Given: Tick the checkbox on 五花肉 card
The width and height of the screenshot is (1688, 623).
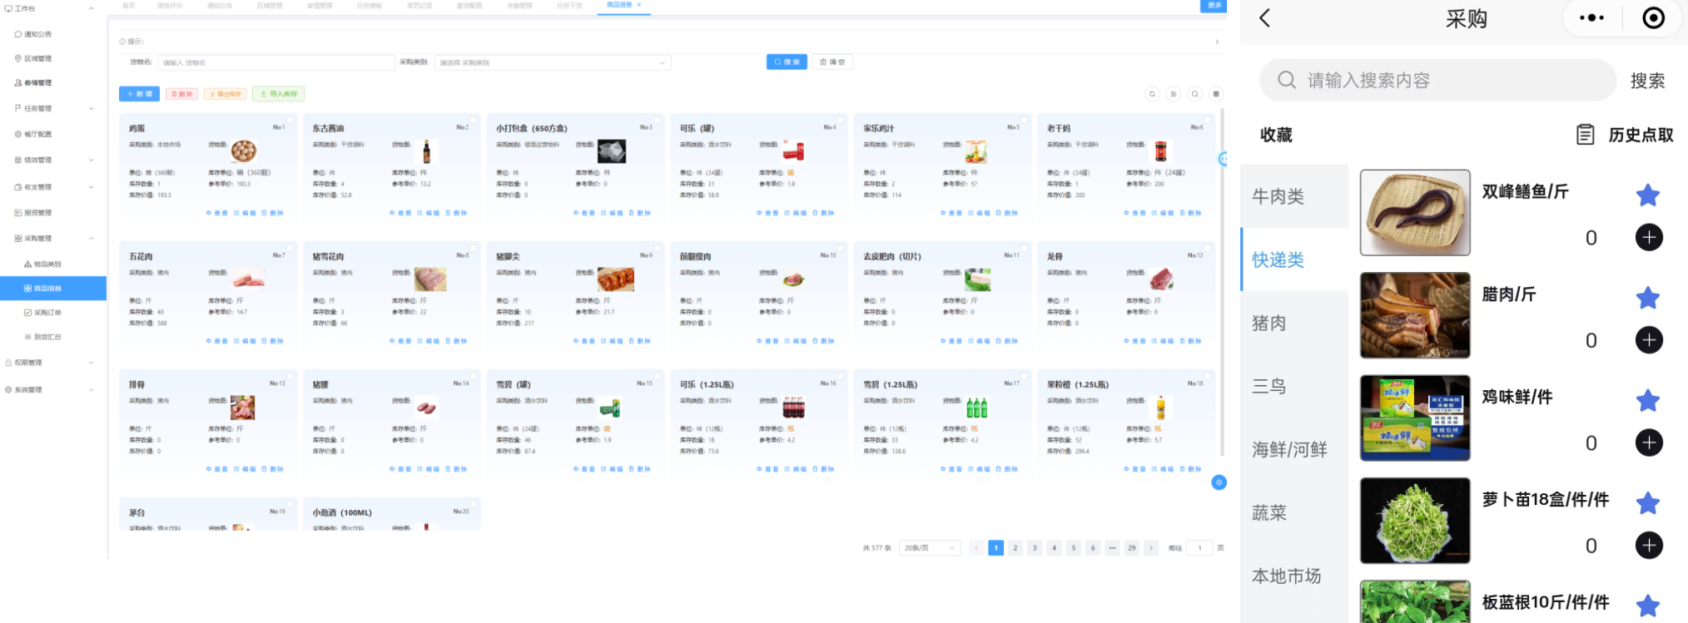Looking at the screenshot, I should (290, 249).
